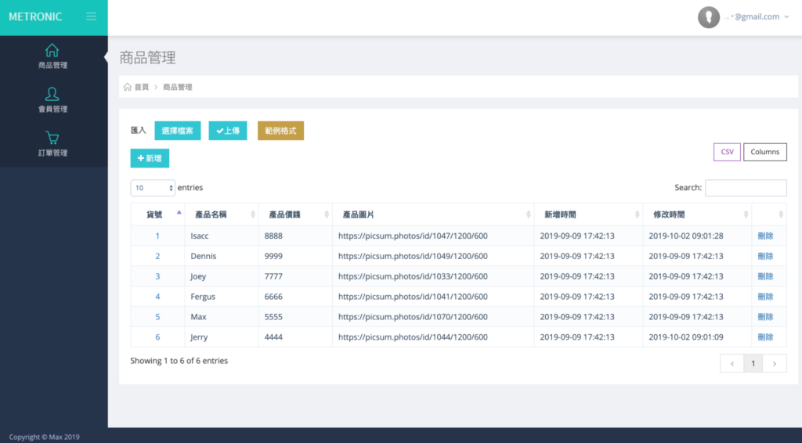Click image URL containing id/1041

pos(413,297)
